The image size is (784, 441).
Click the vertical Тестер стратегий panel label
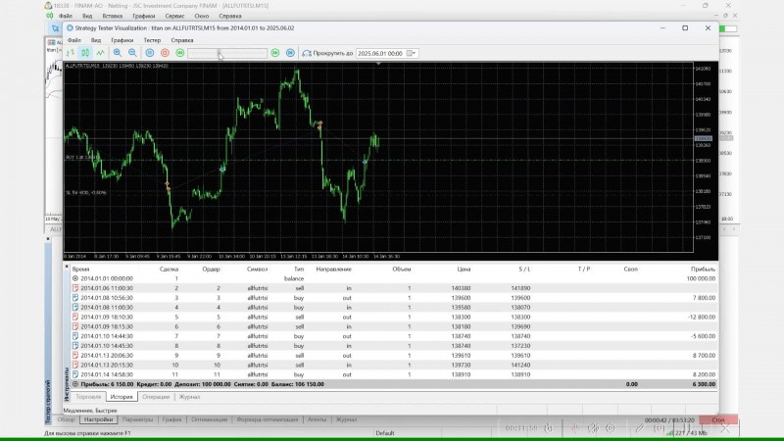pos(48,402)
